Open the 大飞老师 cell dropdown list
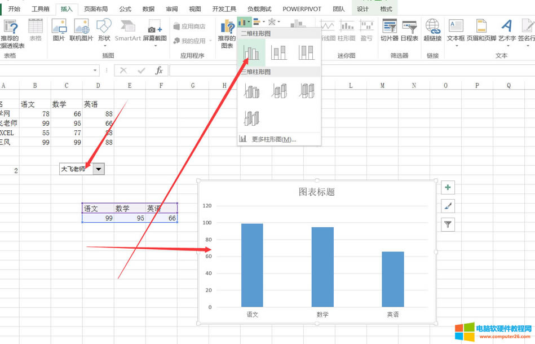The height and width of the screenshot is (344, 535). click(99, 169)
